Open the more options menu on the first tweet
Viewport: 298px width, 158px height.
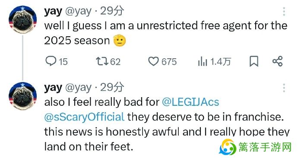[284, 12]
